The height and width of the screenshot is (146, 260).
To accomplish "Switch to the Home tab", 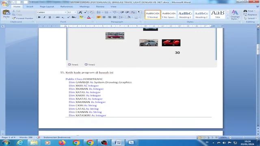I will pyautogui.click(x=17, y=6).
